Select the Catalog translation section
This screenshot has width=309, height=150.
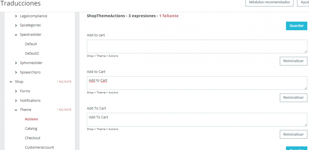[31, 129]
